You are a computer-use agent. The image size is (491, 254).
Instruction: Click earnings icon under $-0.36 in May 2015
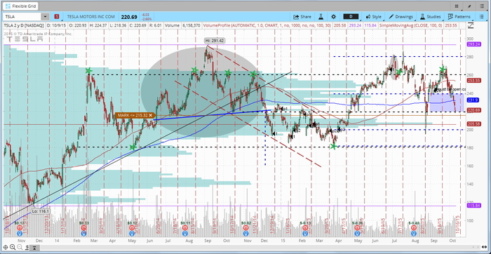click(357, 228)
